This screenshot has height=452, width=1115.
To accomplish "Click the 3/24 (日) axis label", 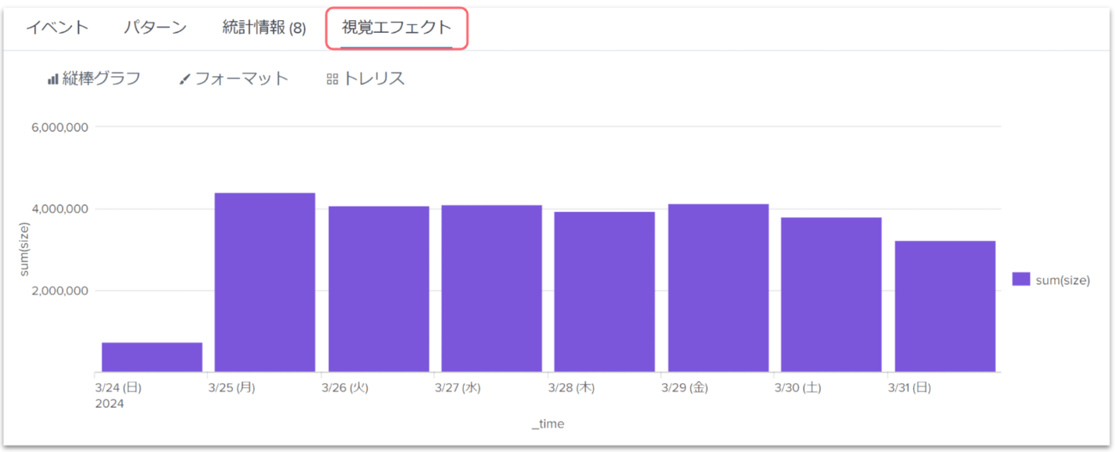I will [x=118, y=387].
